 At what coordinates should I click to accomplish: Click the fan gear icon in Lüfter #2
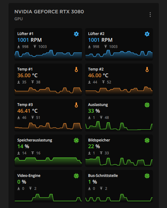[147, 34]
